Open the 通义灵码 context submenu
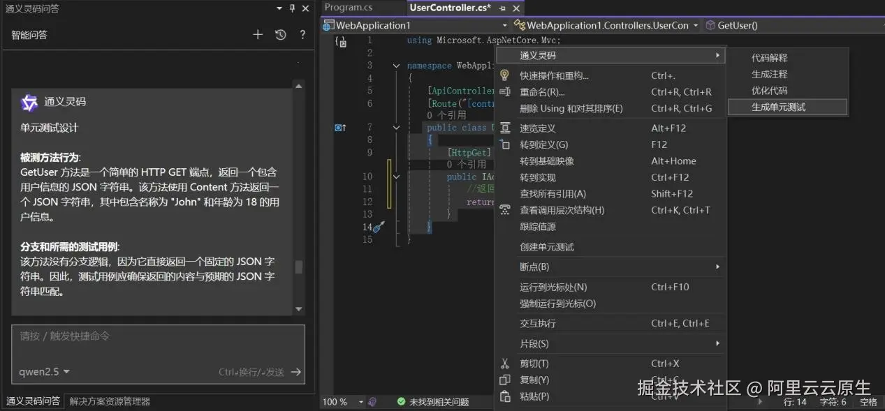885x411 pixels. click(x=610, y=55)
